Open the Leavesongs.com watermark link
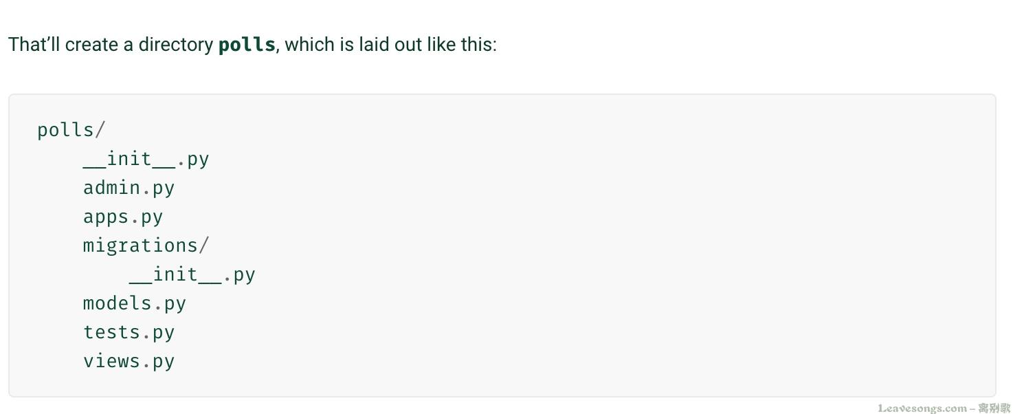The height and width of the screenshot is (414, 1013). point(922,408)
